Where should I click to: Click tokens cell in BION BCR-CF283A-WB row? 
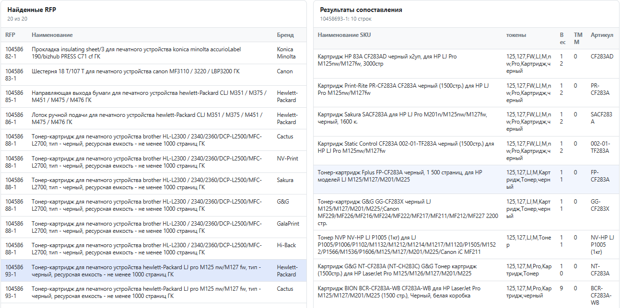(528, 292)
